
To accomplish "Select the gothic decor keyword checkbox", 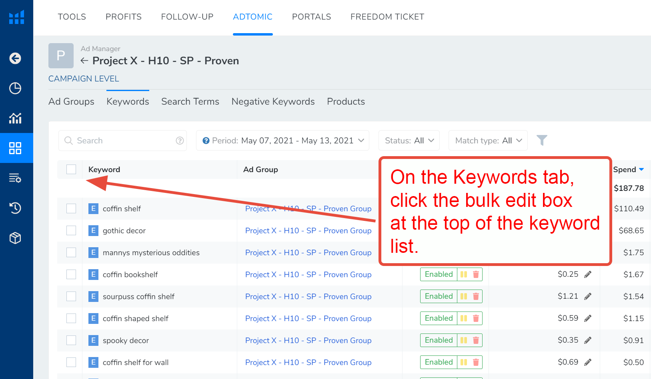I will (71, 230).
